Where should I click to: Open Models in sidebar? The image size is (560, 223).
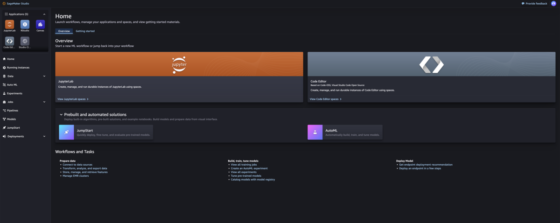tap(11, 119)
